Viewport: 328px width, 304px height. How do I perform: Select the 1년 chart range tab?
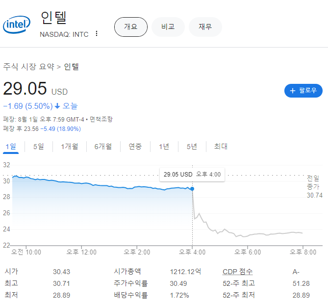tap(164, 147)
